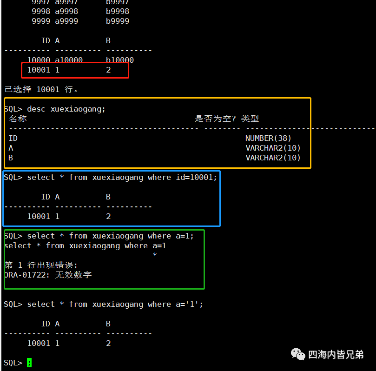Click the 'desc xuexiaogang;' command text

click(x=66, y=109)
